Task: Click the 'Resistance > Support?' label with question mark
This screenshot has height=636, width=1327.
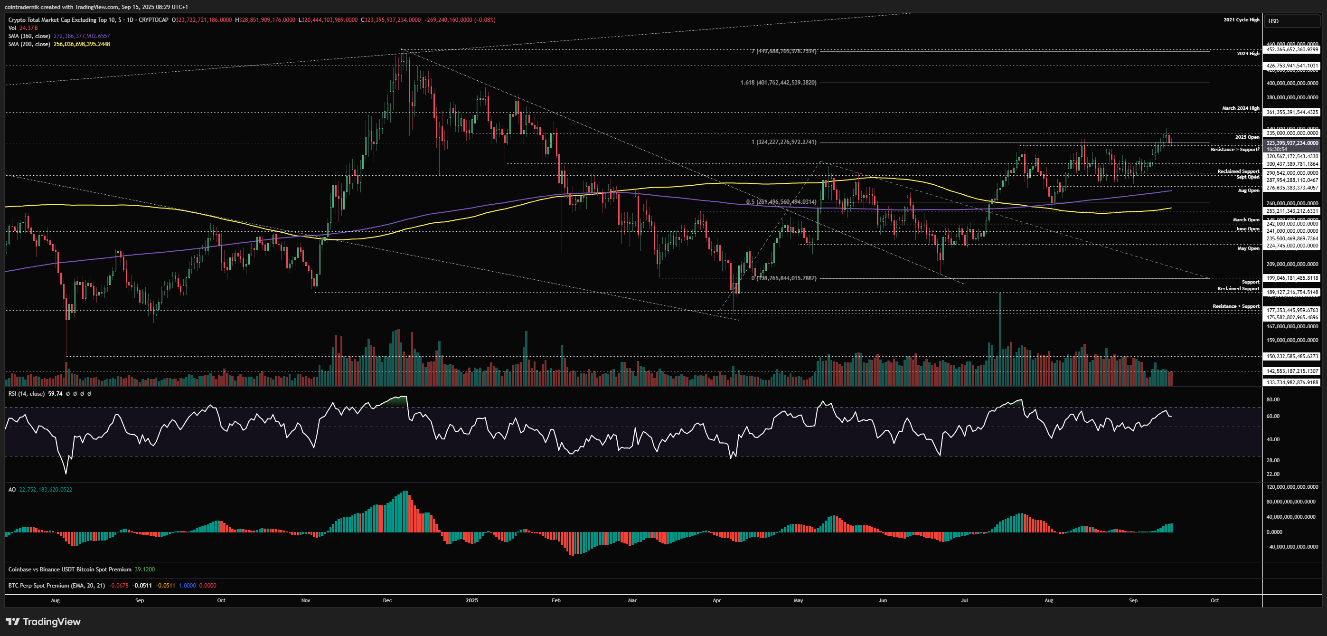Action: coord(1235,150)
